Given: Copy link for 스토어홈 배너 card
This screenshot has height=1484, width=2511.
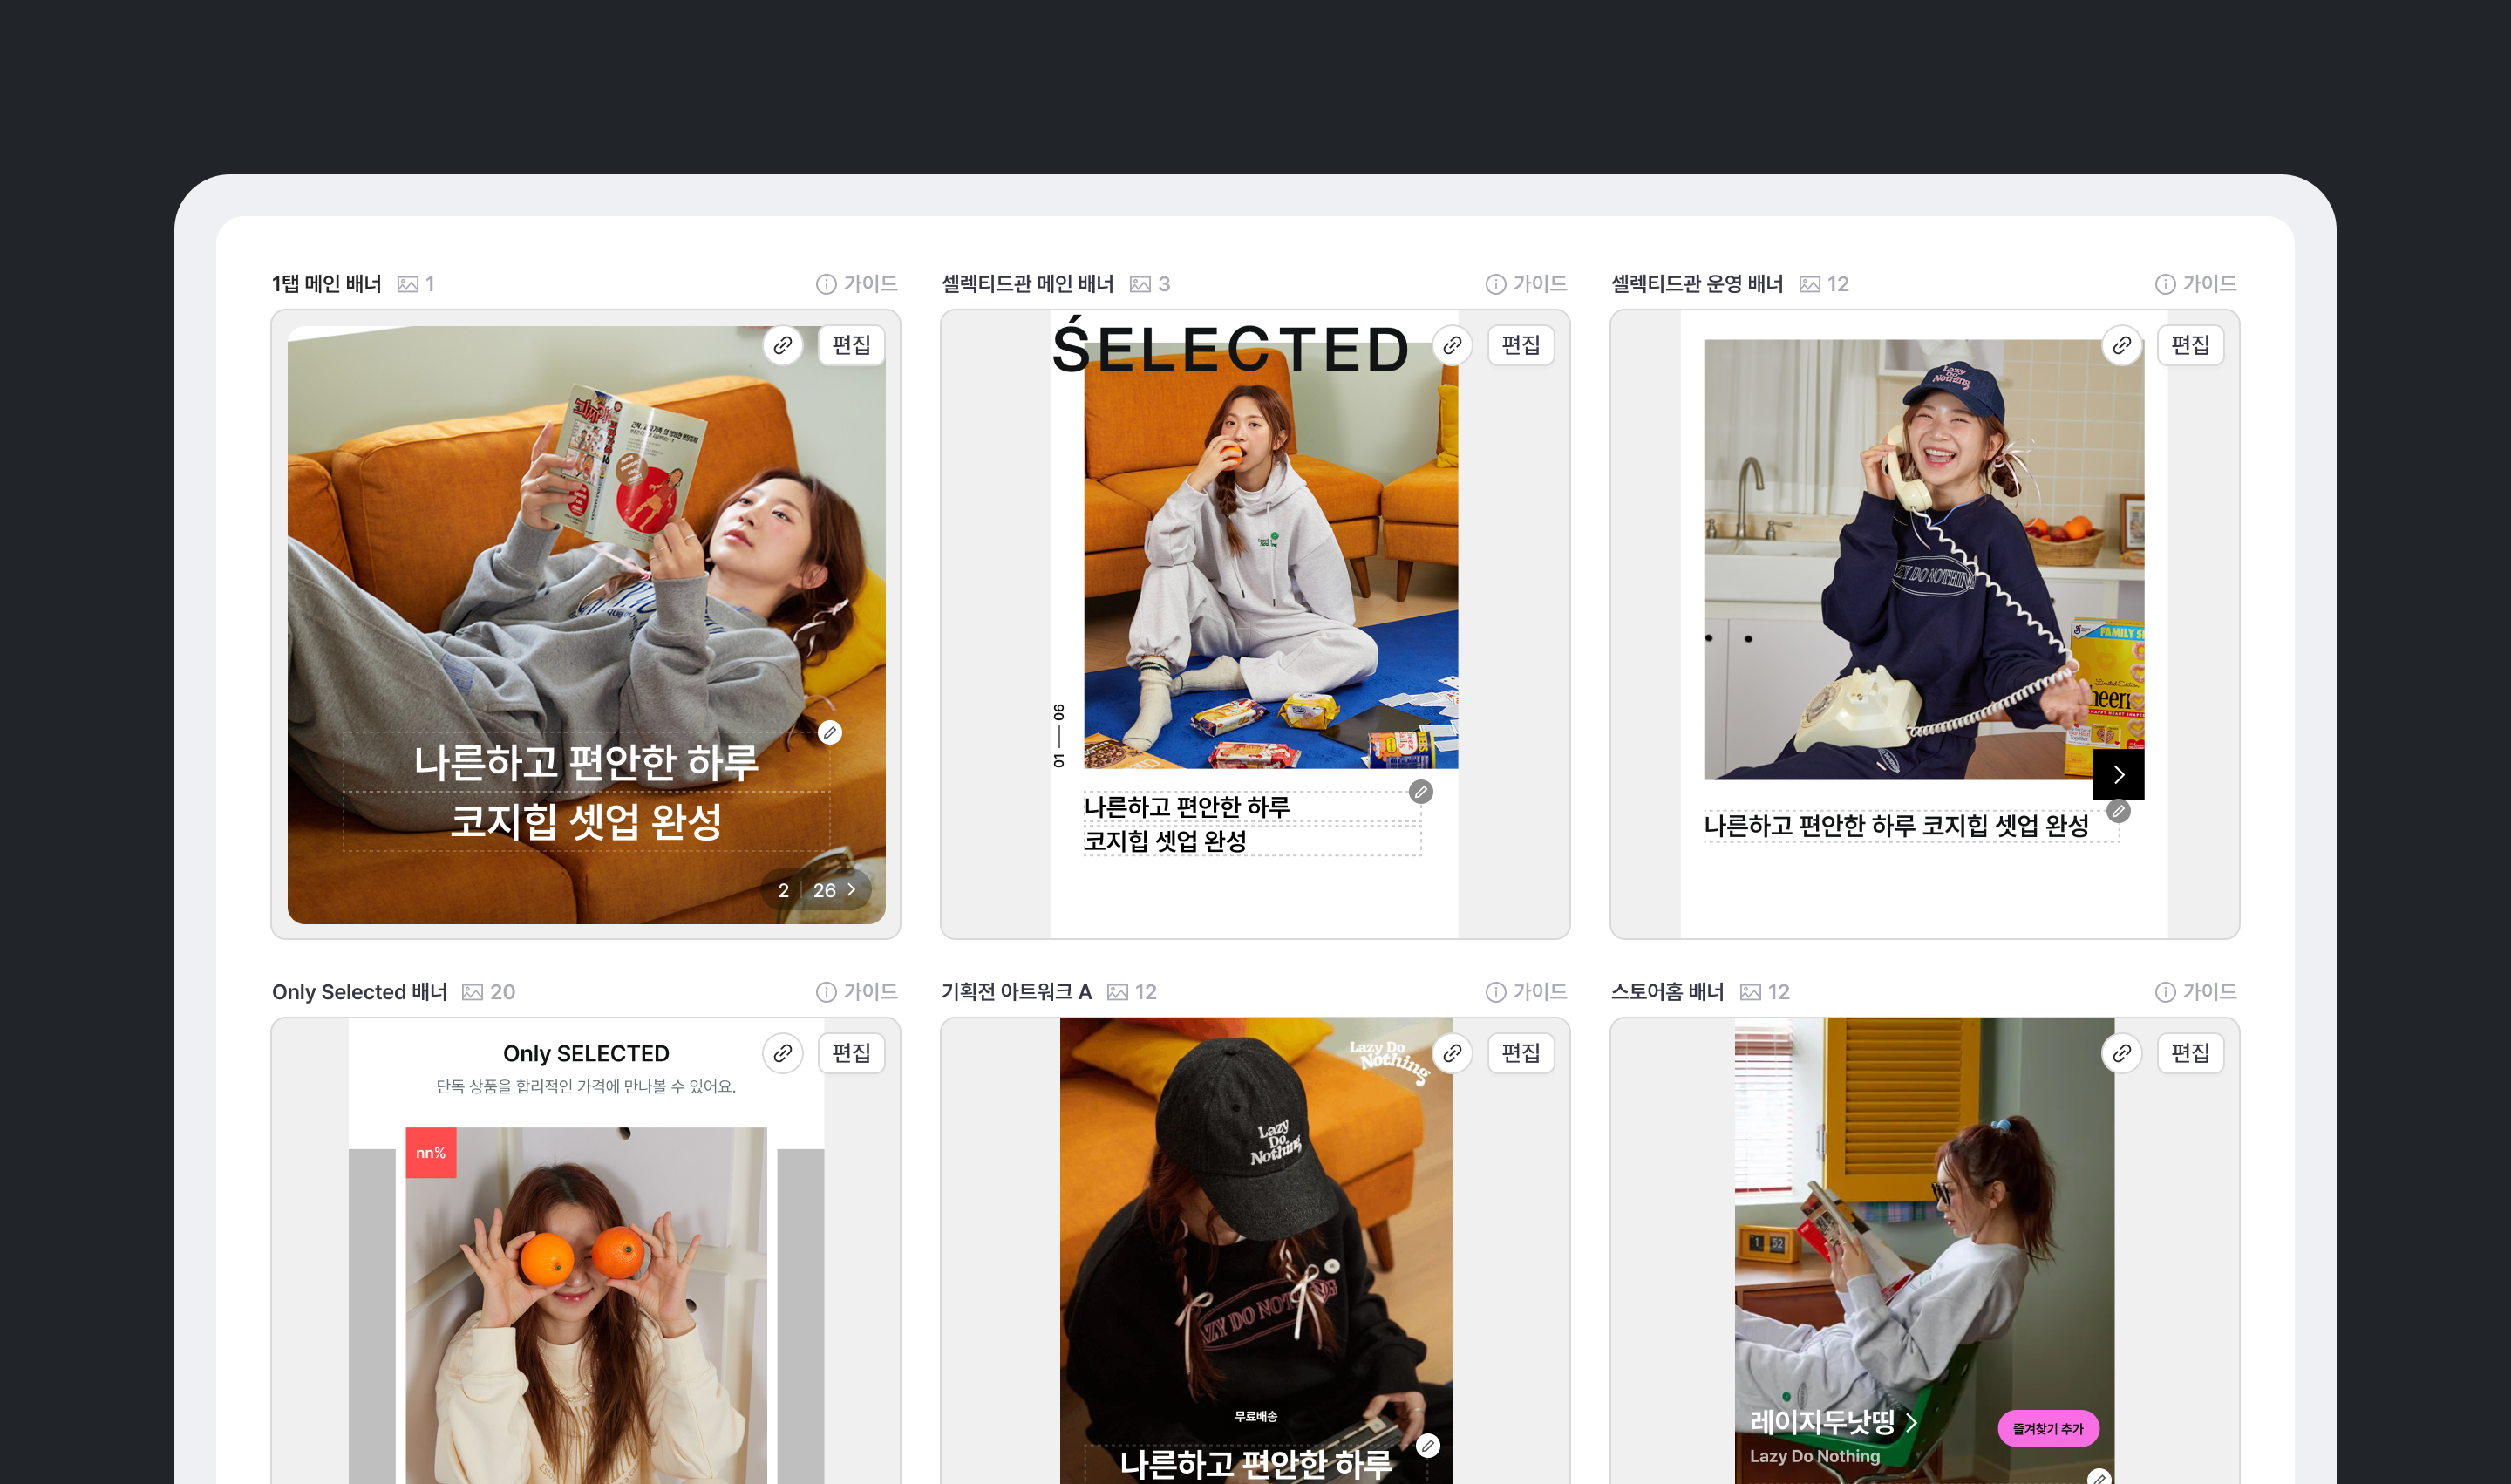Looking at the screenshot, I should tap(2122, 1053).
